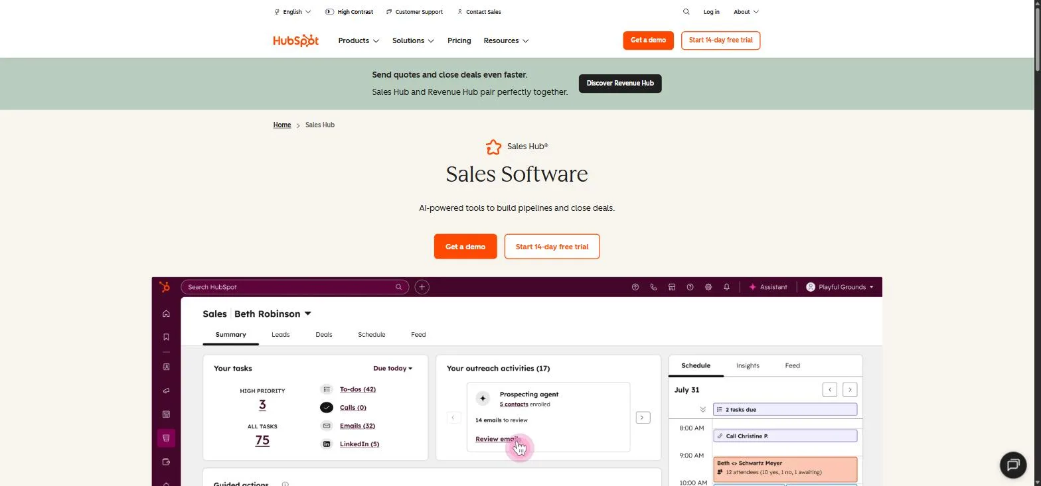Open the Assistant sparkle button

pyautogui.click(x=767, y=287)
